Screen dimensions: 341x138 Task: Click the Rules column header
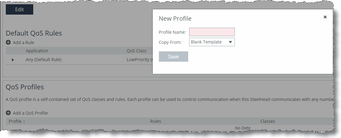click(156, 121)
